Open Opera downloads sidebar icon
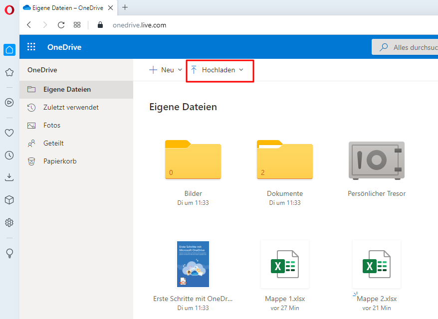 click(x=9, y=177)
